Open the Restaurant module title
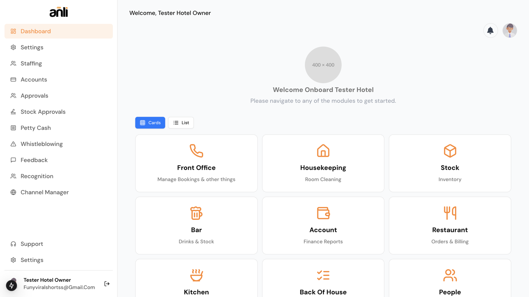Screen dimensions: 529x297 [450, 230]
